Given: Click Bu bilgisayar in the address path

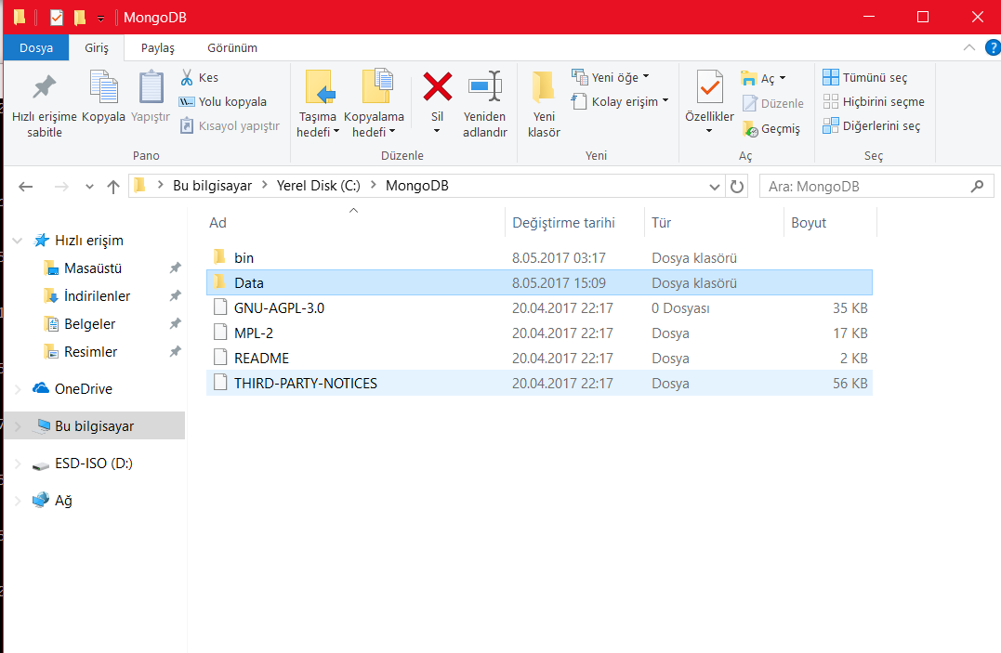Looking at the screenshot, I should 213,186.
